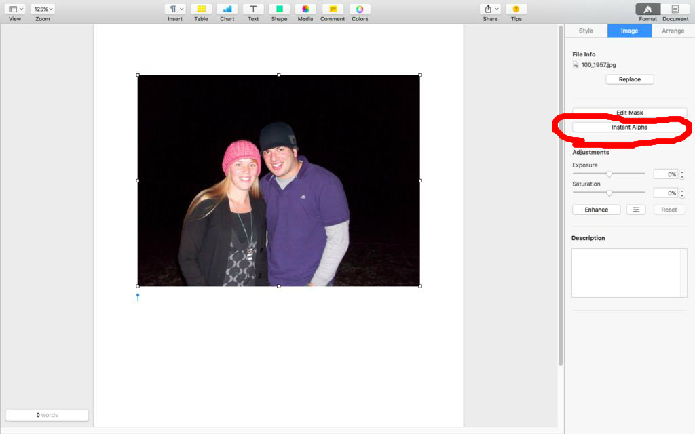Open the Zoom 125% dropdown
695x434 pixels.
coord(43,9)
